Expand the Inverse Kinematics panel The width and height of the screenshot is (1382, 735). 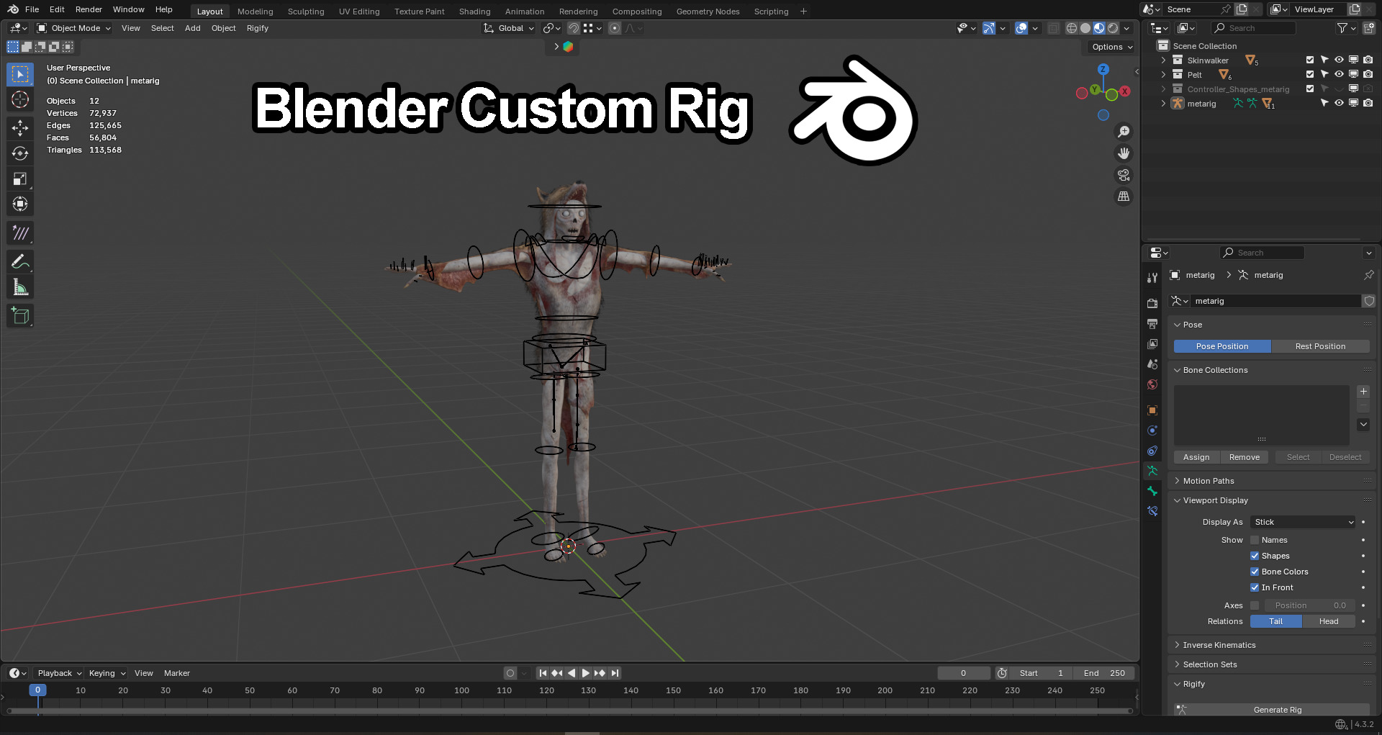1219,645
